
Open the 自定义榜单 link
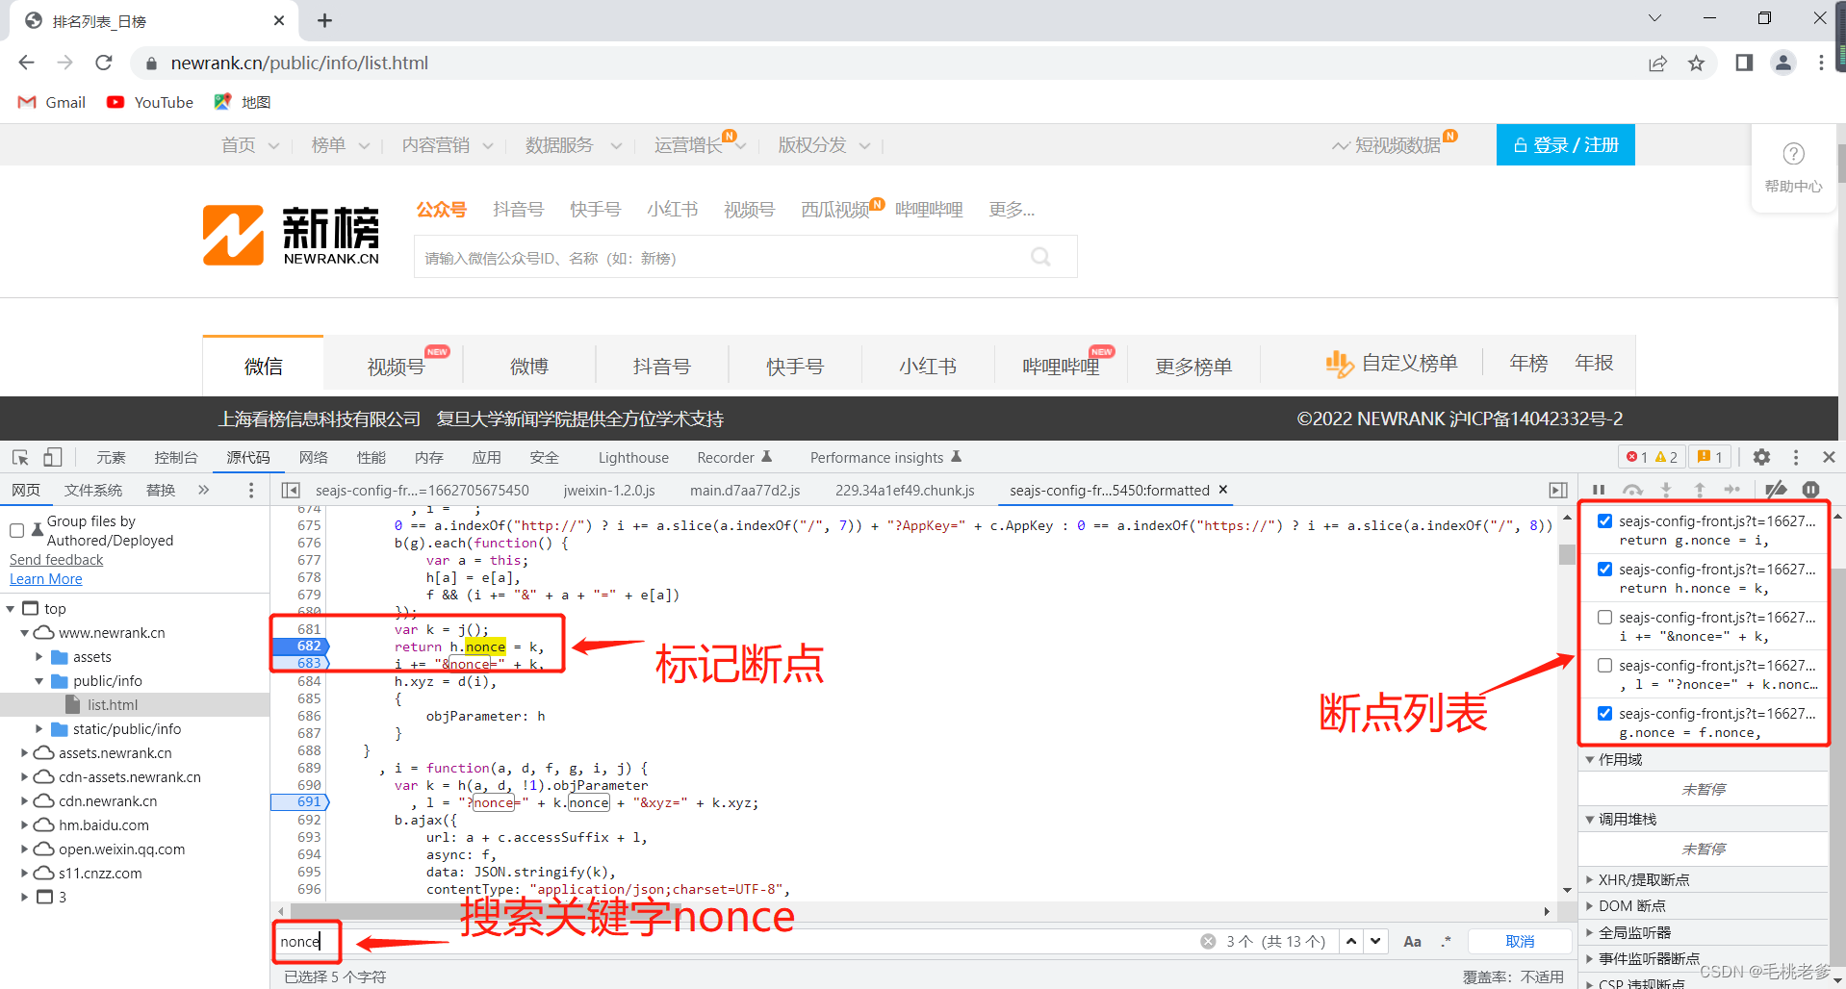(x=1391, y=364)
